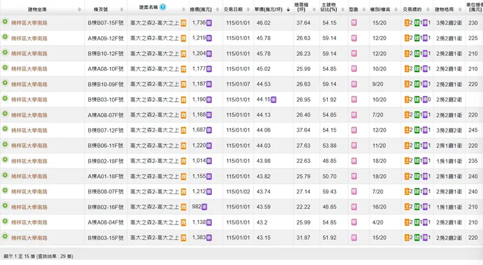Image resolution: width=483 pixels, height=265 pixels.
Task: Click the purple 車 icon next to the 1,736 total price
Action: [210, 23]
